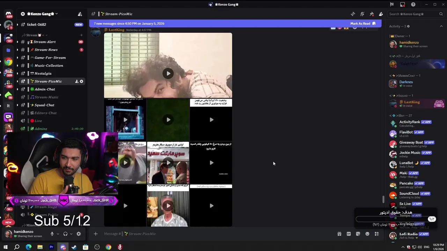The height and width of the screenshot is (251, 447).
Task: Toggle channel notification mute bell icon
Action: pos(362,14)
